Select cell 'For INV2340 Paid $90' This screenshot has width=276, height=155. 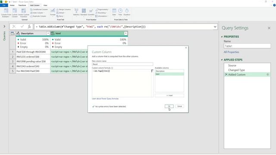pos(33,71)
